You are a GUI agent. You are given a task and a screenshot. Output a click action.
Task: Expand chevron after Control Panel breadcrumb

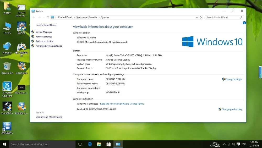[x=74, y=17]
